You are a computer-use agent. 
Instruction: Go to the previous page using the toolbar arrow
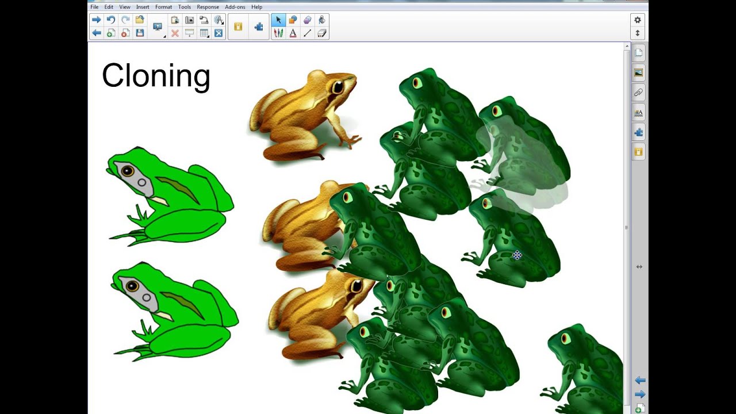point(97,33)
